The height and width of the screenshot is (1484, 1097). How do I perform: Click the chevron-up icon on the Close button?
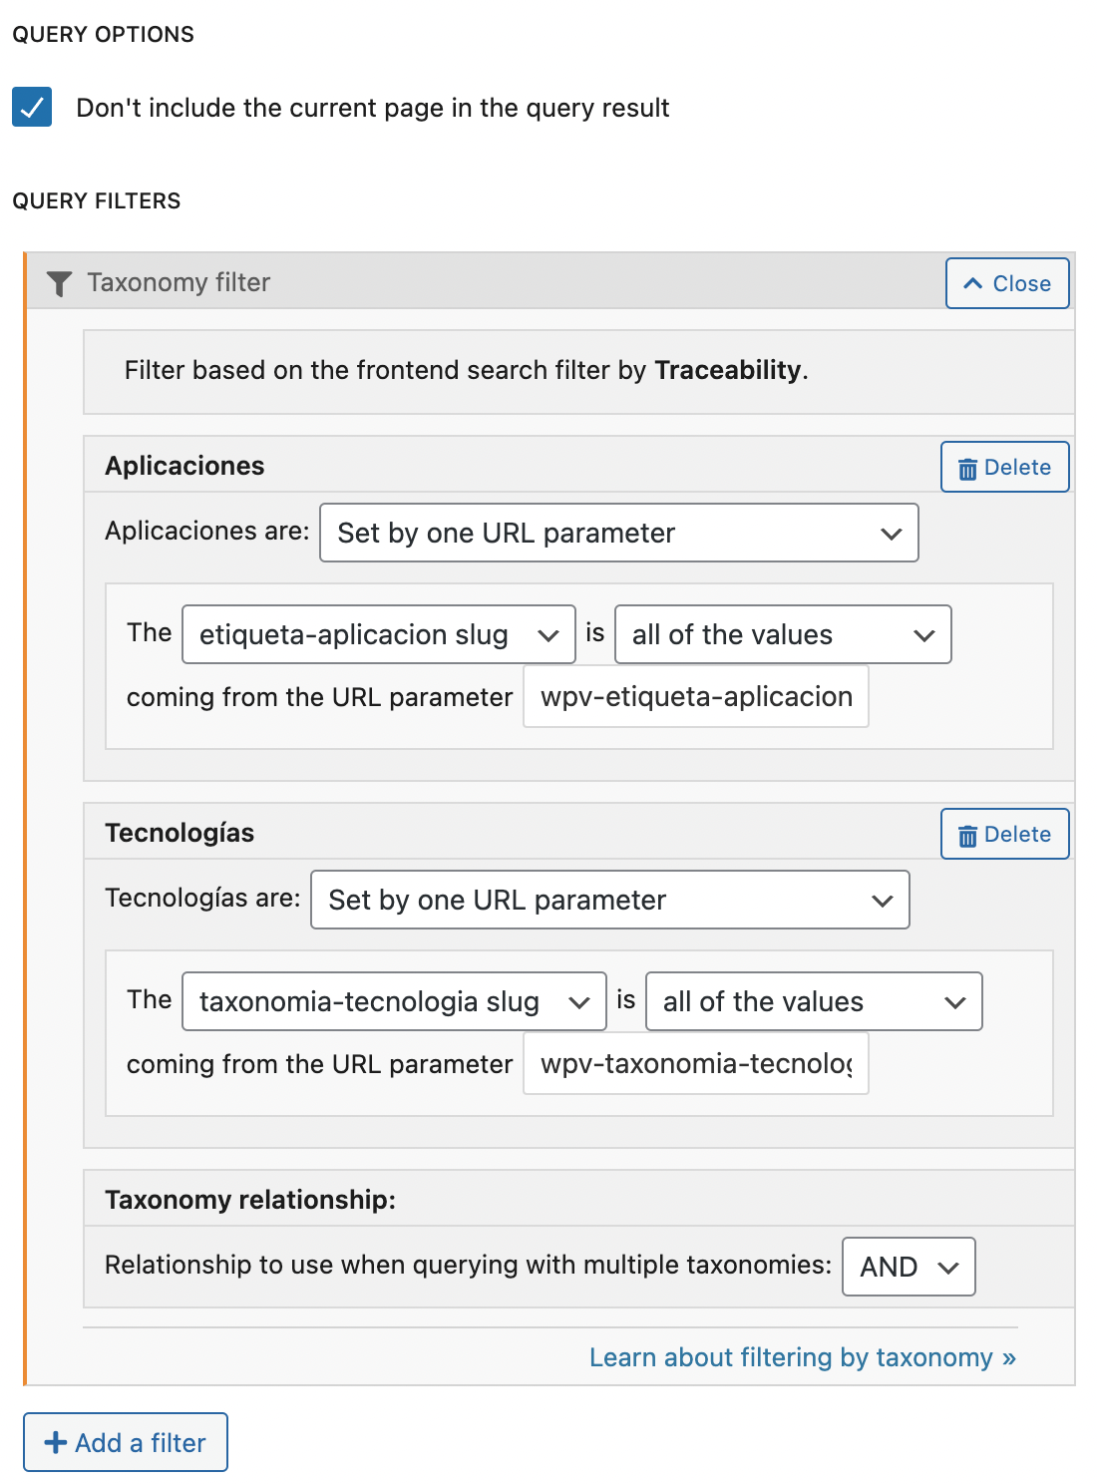pos(973,283)
